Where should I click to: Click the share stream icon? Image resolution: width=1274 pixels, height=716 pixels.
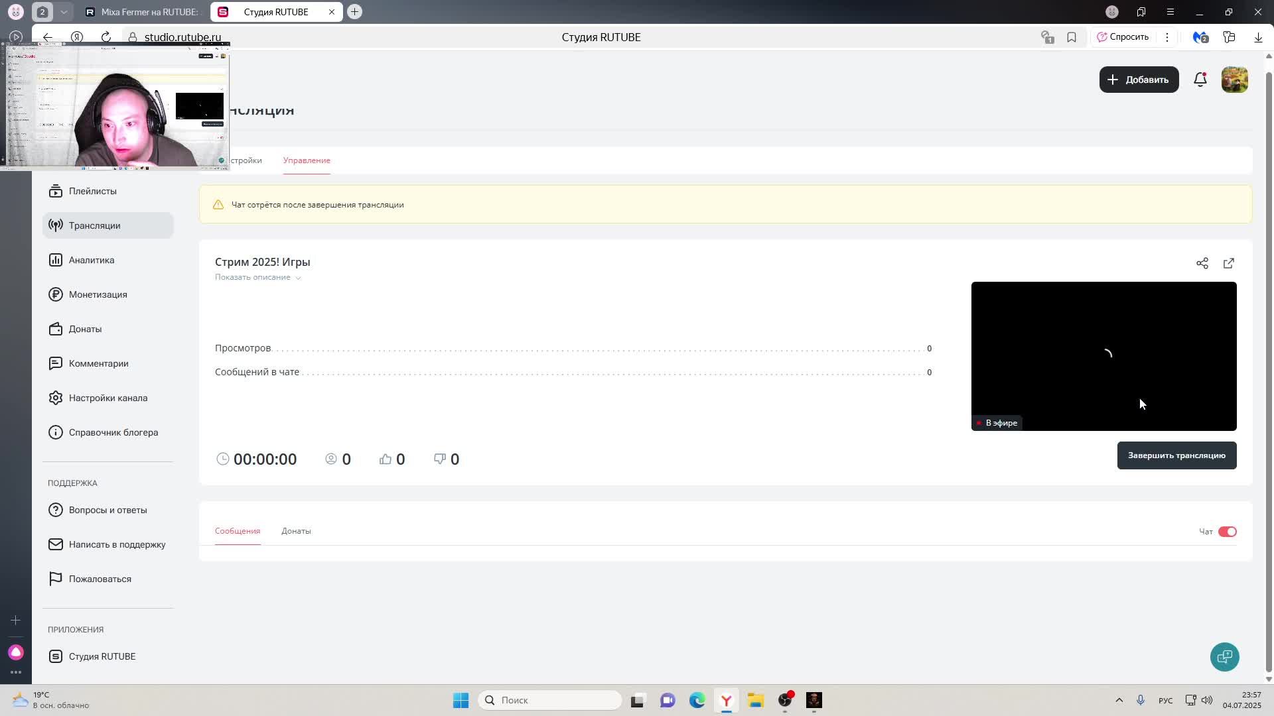pos(1202,263)
